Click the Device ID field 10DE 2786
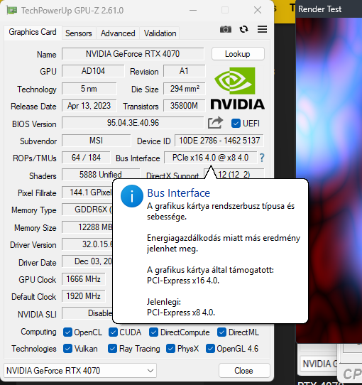The height and width of the screenshot is (385, 362). click(x=219, y=141)
